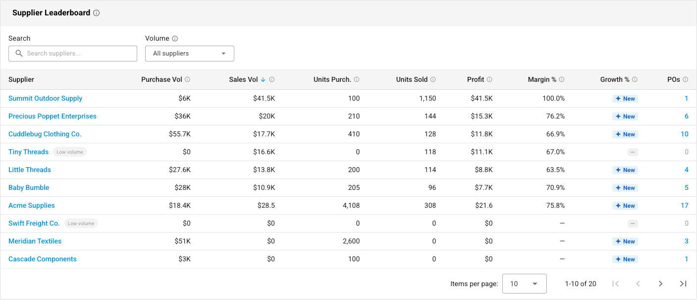Image resolution: width=697 pixels, height=300 pixels.
Task: Click the '4,108' units purchased cell
Action: coord(351,205)
